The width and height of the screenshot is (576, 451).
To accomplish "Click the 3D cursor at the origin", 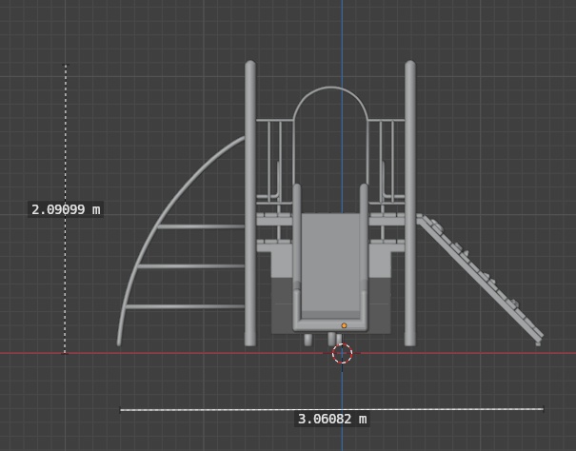I will [x=342, y=353].
